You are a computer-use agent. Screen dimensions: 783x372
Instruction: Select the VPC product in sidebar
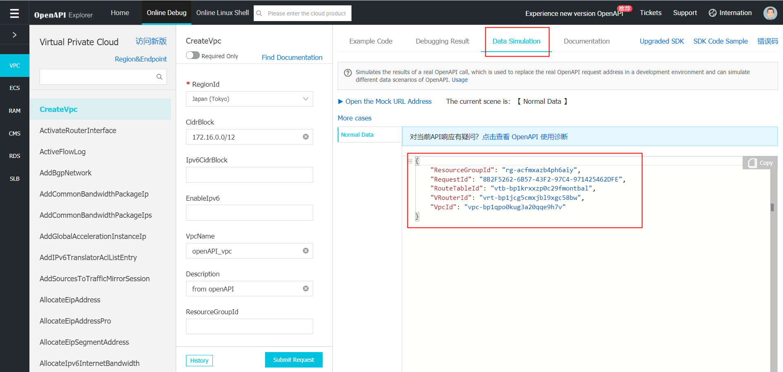click(x=15, y=66)
